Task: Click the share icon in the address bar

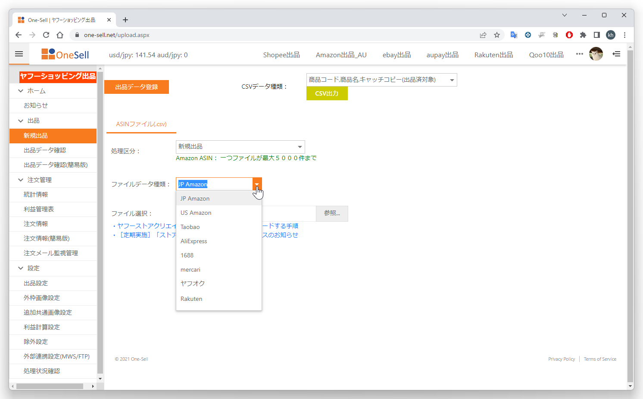Action: point(483,35)
